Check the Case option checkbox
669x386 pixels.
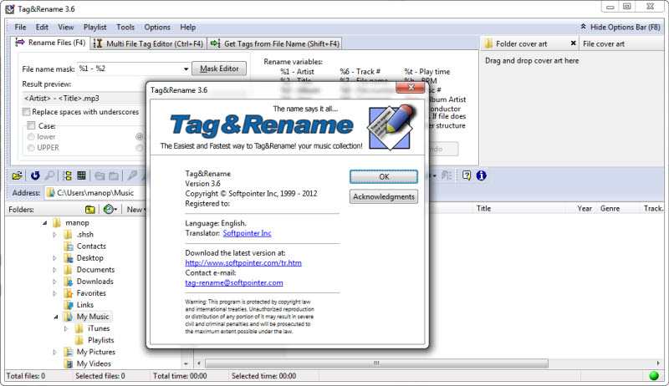tap(31, 125)
